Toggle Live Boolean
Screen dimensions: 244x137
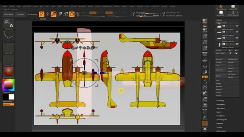click(32, 14)
